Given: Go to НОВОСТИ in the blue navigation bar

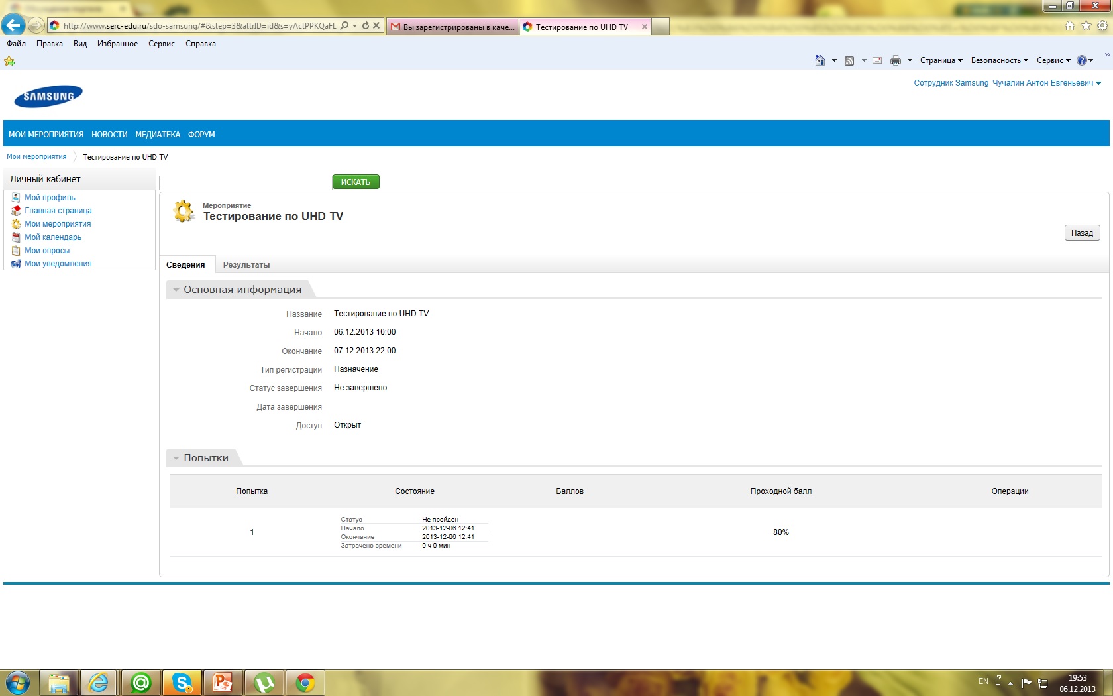Looking at the screenshot, I should [x=110, y=135].
